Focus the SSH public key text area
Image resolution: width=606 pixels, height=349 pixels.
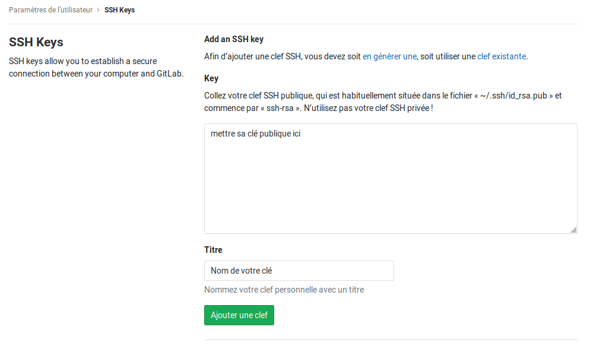[390, 178]
